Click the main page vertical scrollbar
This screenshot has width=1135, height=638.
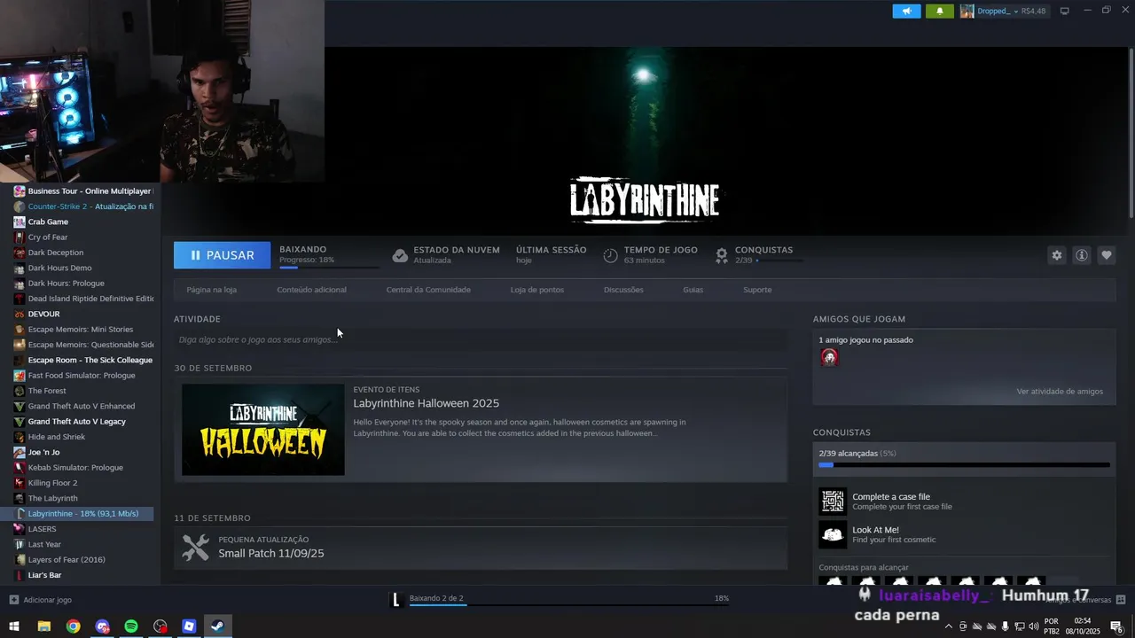point(1131,133)
